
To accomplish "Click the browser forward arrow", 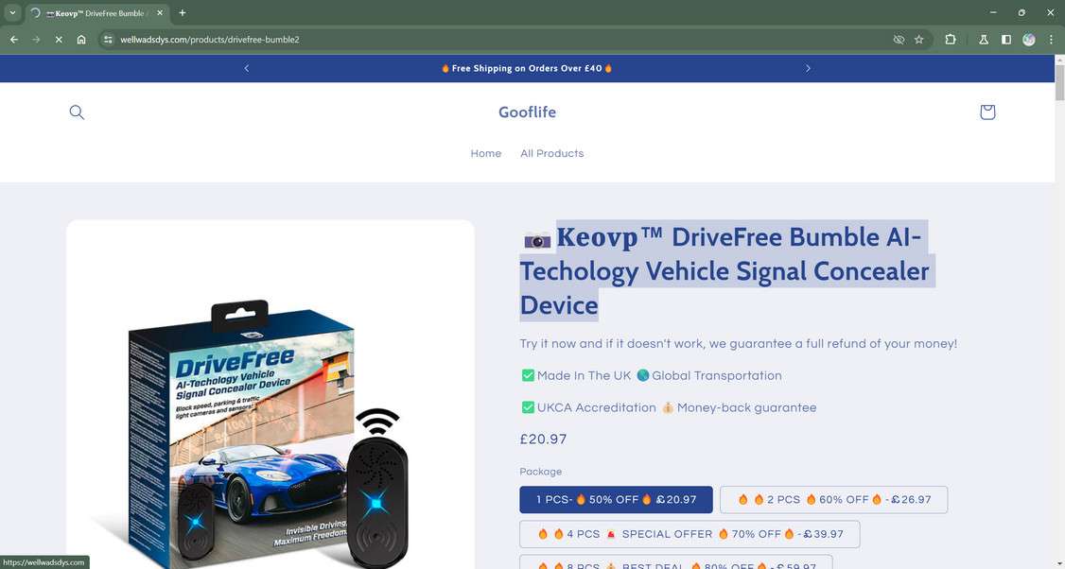I will point(36,40).
